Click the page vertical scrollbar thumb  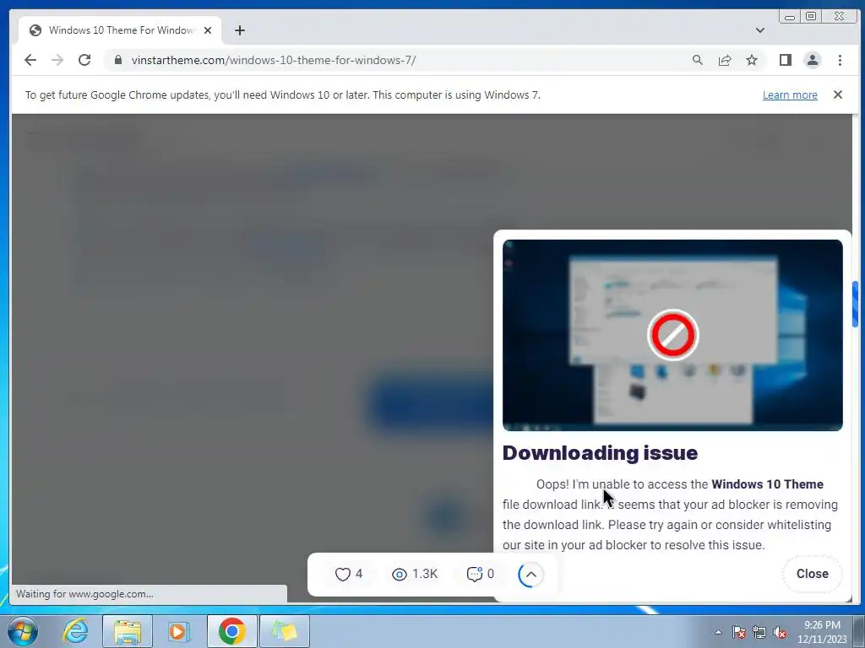(x=855, y=304)
